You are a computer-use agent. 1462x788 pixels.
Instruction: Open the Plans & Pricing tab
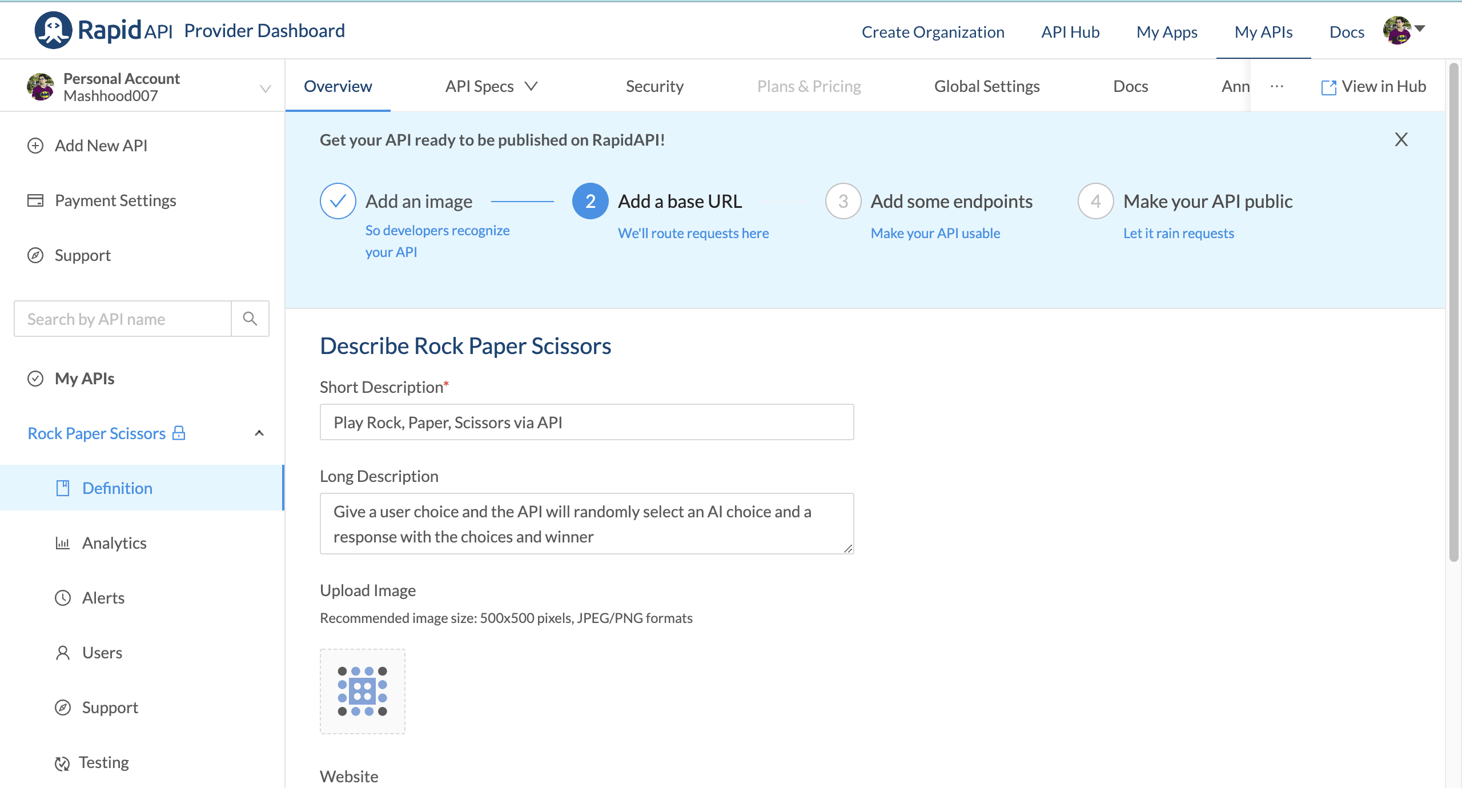809,86
